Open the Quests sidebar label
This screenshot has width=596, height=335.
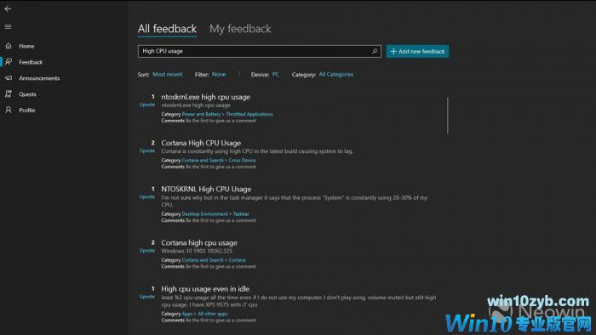[27, 94]
